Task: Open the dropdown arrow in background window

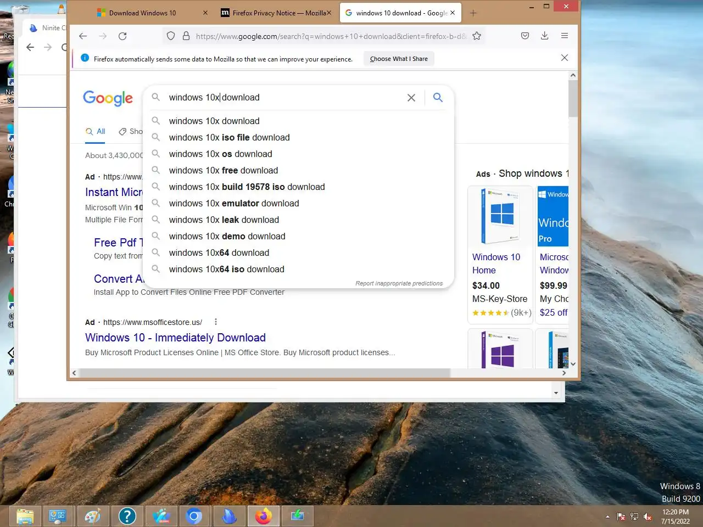Action: (x=556, y=393)
